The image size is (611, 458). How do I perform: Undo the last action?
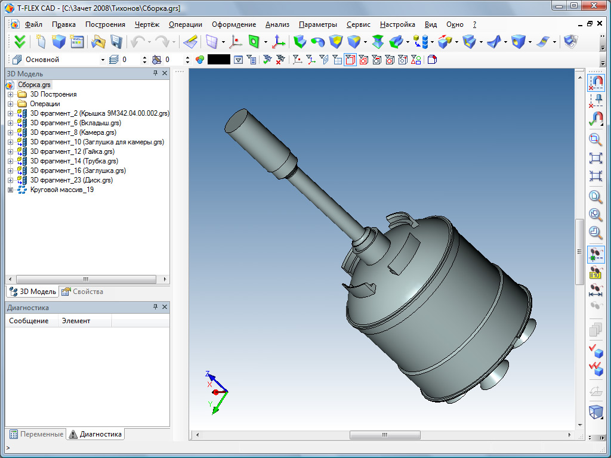point(138,41)
